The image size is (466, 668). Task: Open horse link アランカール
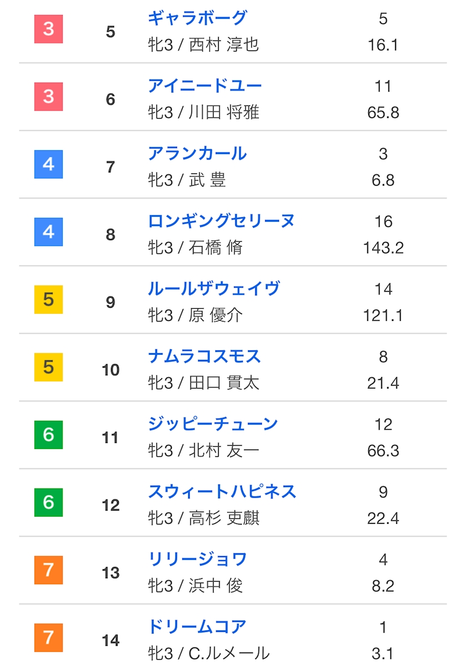(197, 154)
